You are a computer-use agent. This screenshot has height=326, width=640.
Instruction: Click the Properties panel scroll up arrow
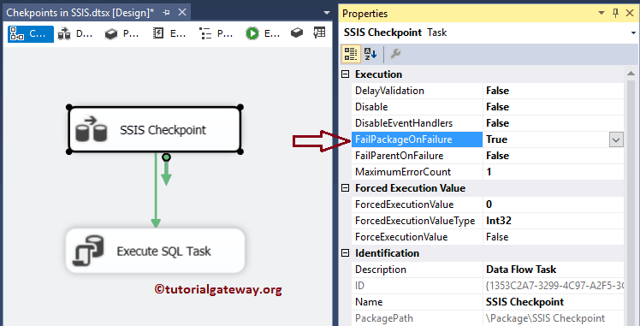[631, 74]
